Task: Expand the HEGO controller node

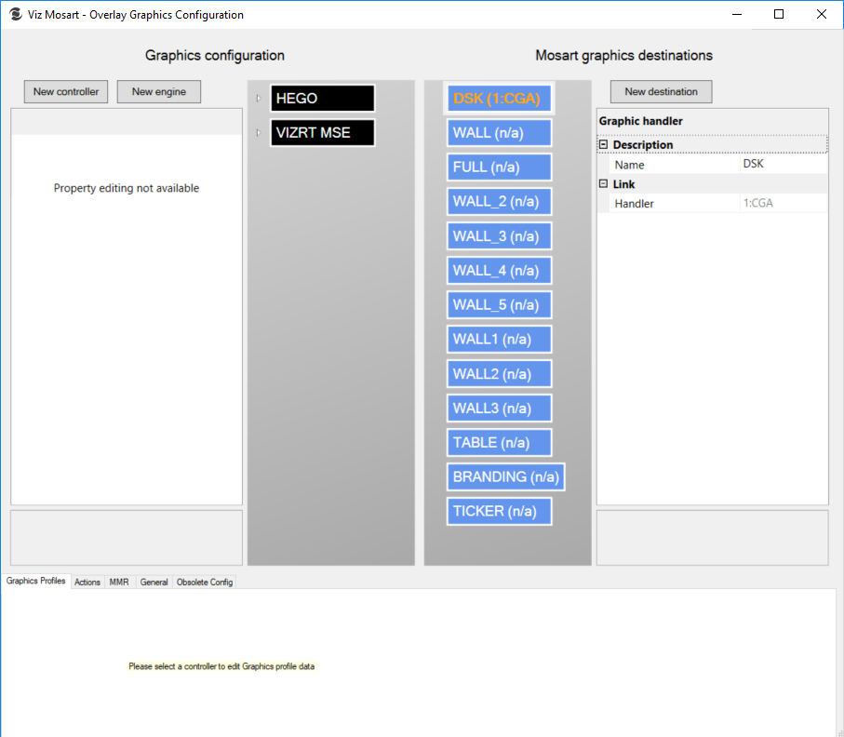Action: click(x=258, y=98)
